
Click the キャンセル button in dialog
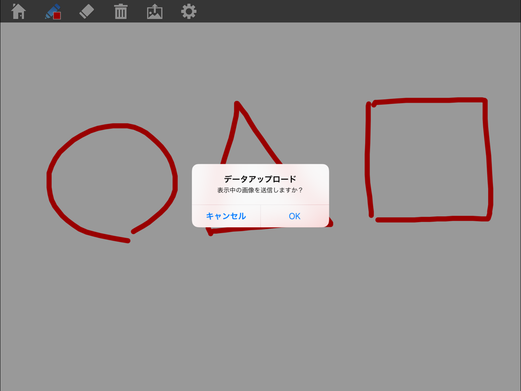tap(226, 216)
